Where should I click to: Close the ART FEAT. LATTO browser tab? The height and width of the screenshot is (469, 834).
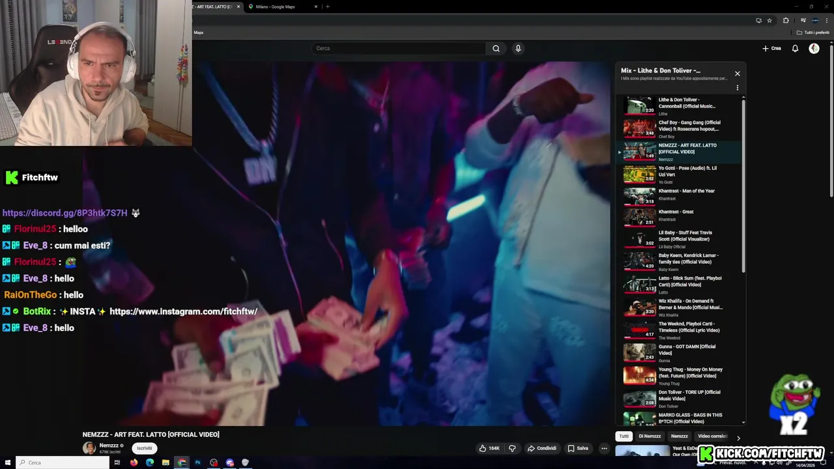tap(238, 7)
